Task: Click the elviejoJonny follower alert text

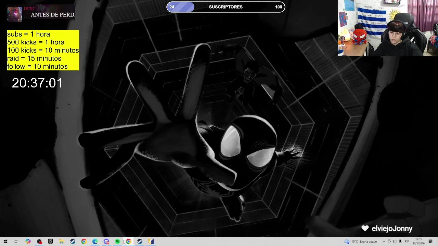Action: coord(392,229)
